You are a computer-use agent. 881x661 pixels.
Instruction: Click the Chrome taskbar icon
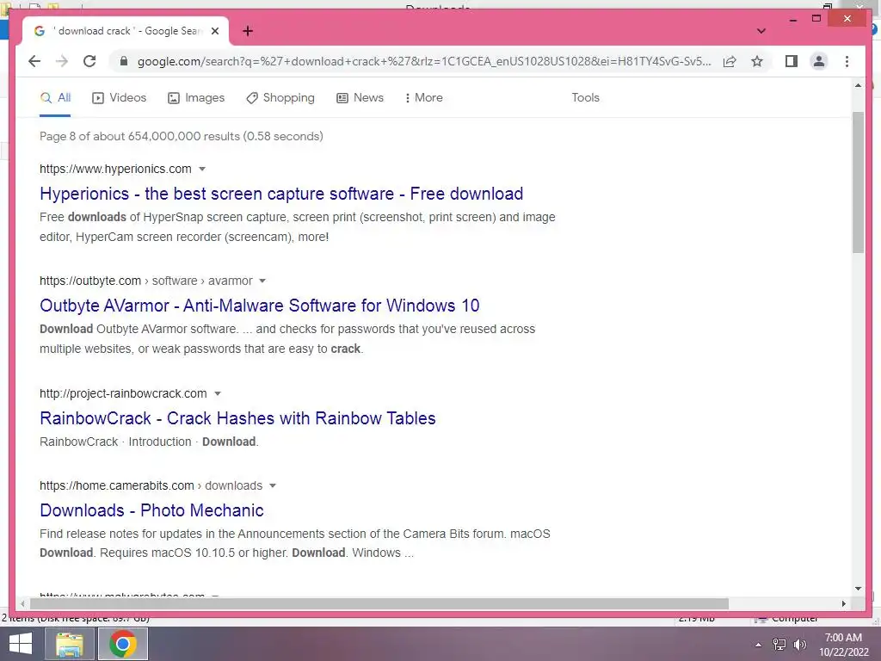pos(123,644)
